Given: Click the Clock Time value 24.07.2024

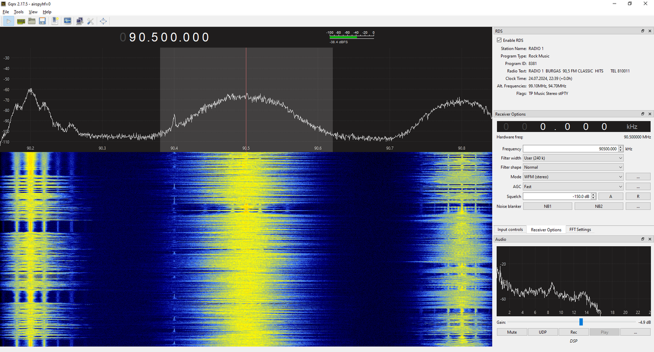Looking at the screenshot, I should pos(550,79).
